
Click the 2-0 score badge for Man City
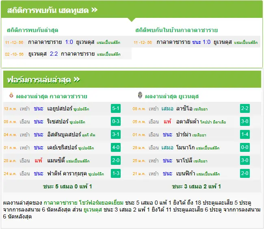tap(116, 160)
